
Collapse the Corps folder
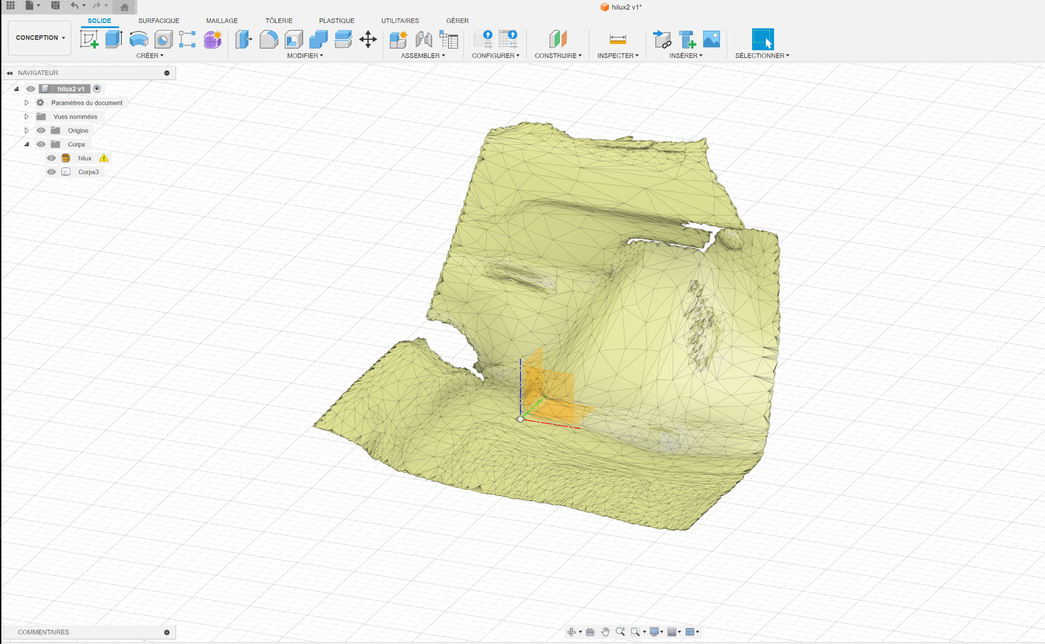point(27,144)
